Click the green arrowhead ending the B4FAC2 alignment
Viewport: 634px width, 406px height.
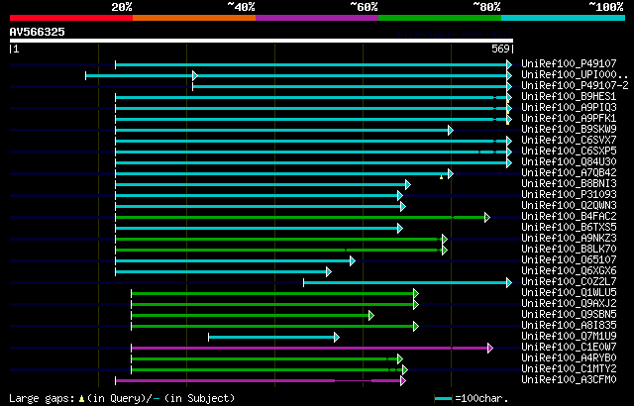[487, 217]
